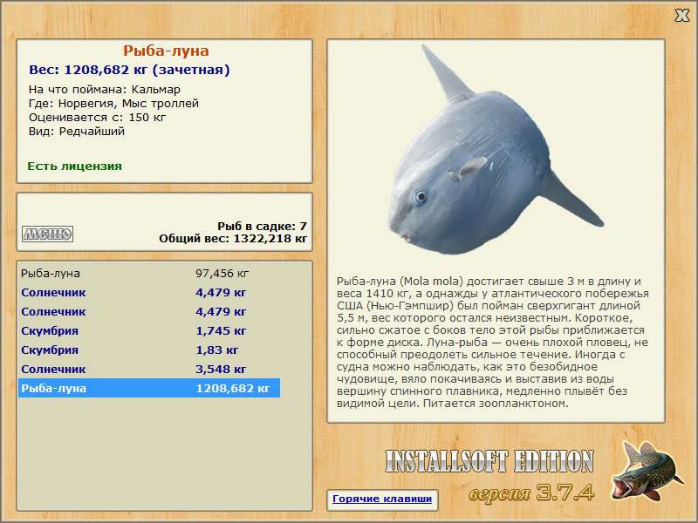Select the Скумбрия 1,83 кг row
The width and height of the screenshot is (698, 523).
coord(149,350)
